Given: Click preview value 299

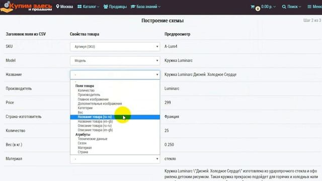Looking at the screenshot, I should point(168,103).
